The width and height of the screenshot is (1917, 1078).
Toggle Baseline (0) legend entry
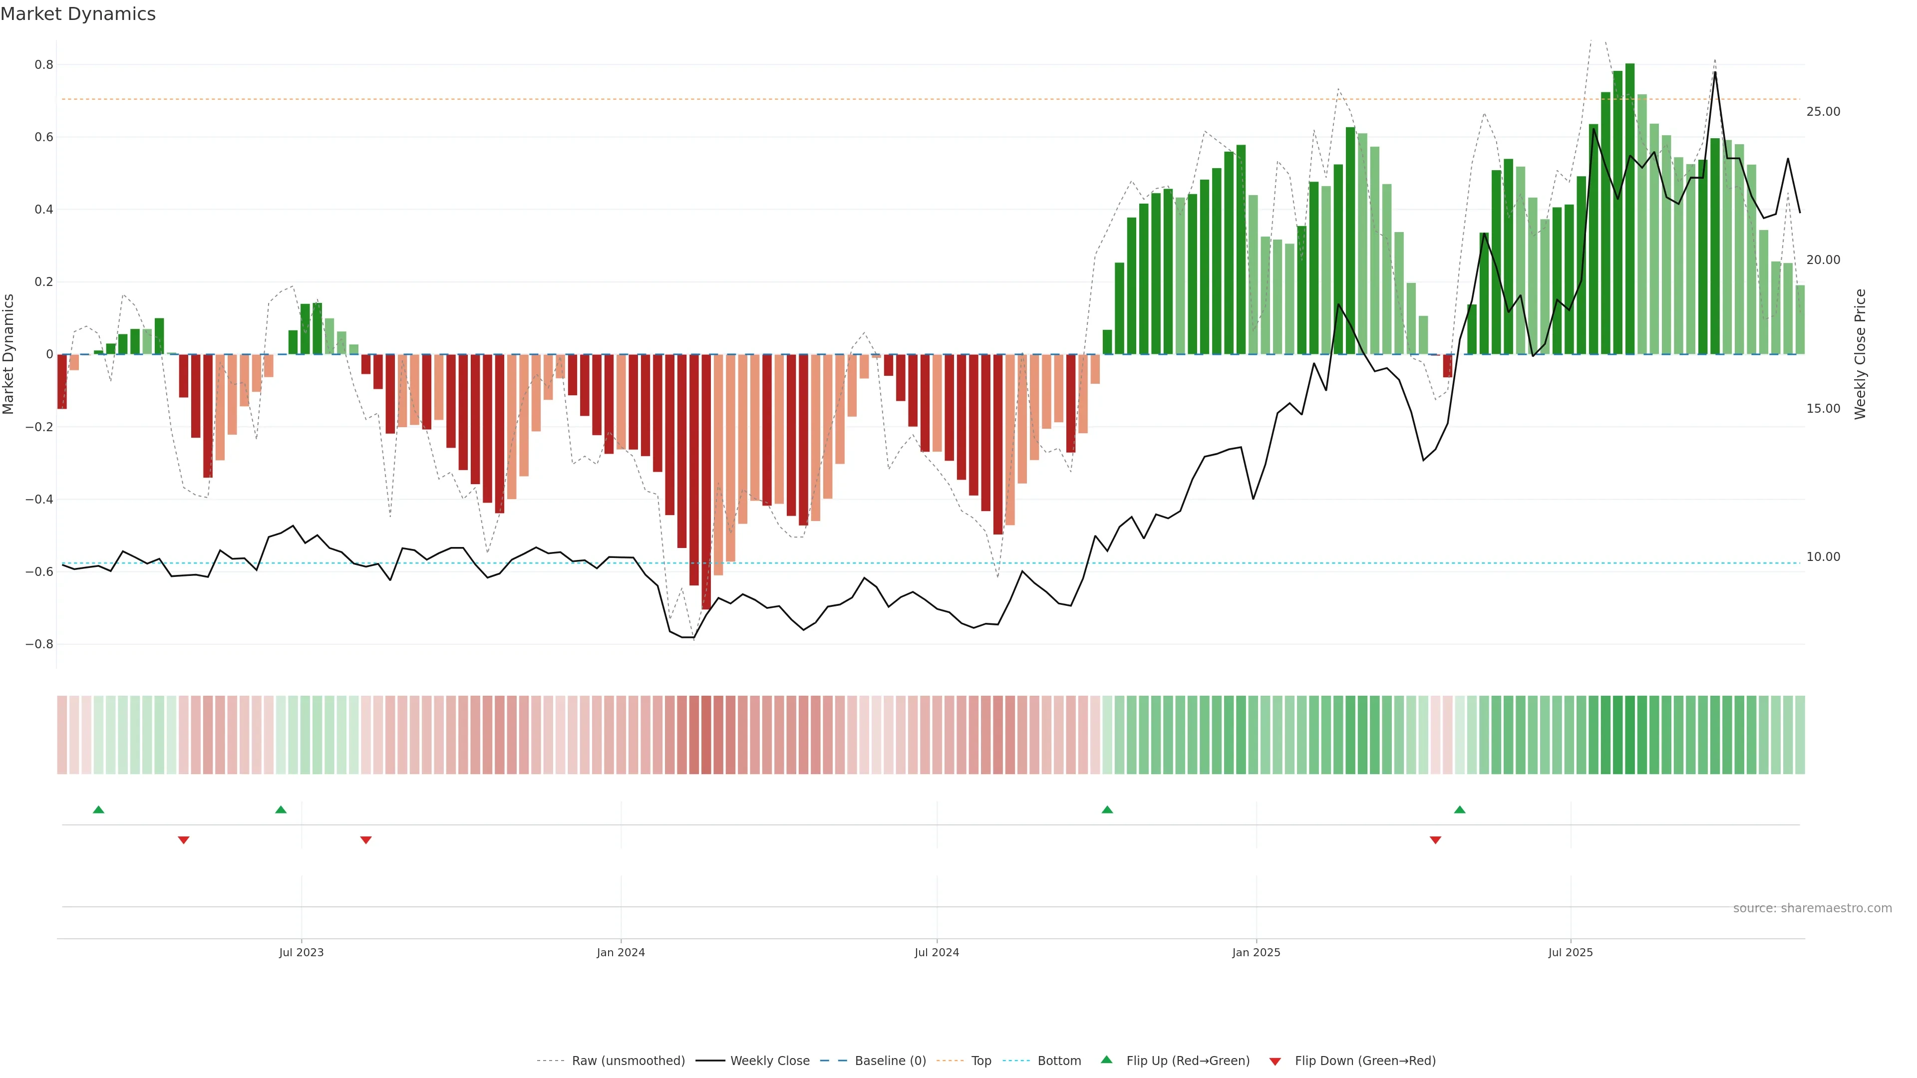pos(890,1060)
